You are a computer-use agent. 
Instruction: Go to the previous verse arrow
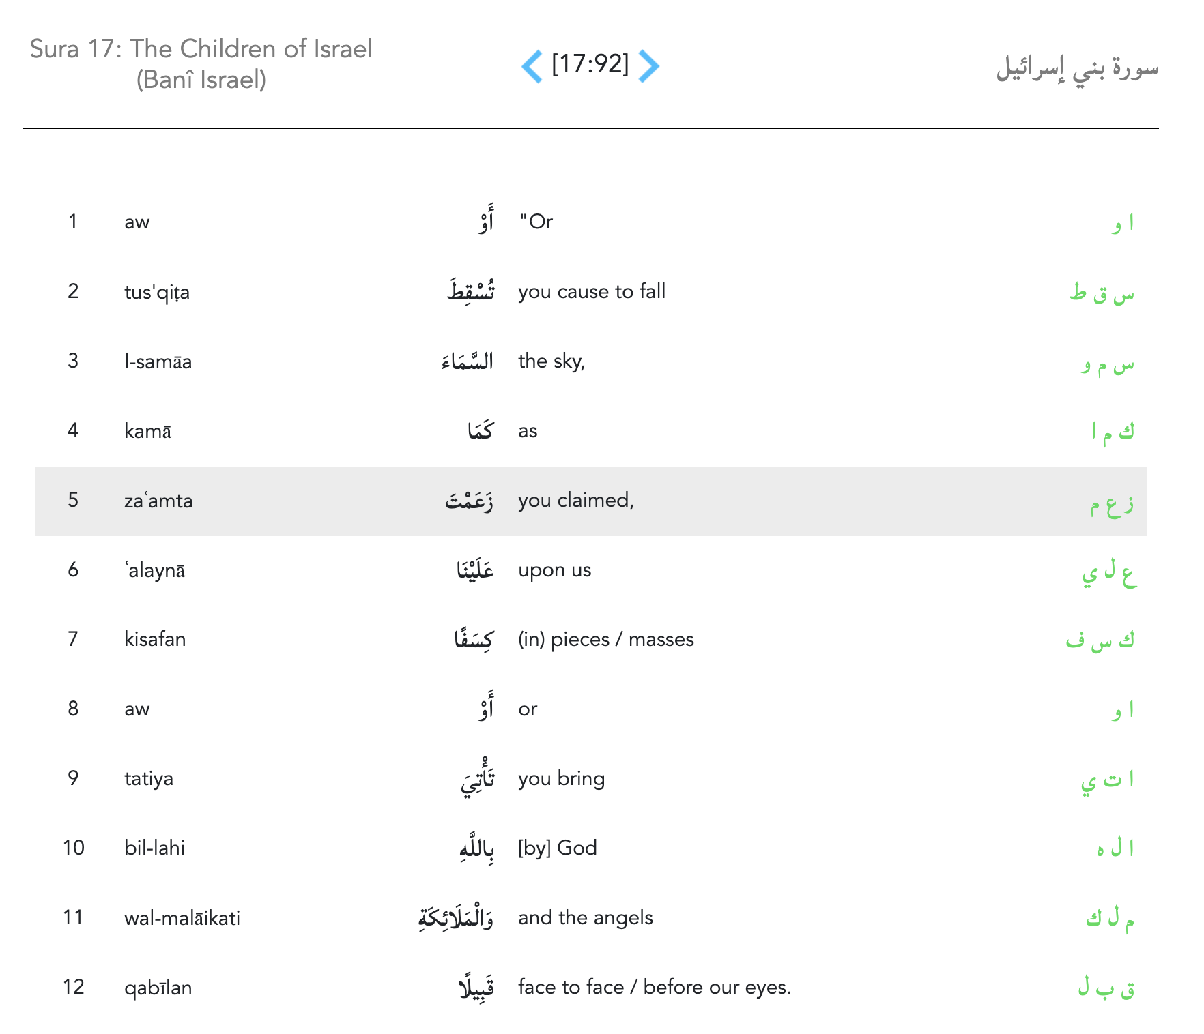click(532, 66)
